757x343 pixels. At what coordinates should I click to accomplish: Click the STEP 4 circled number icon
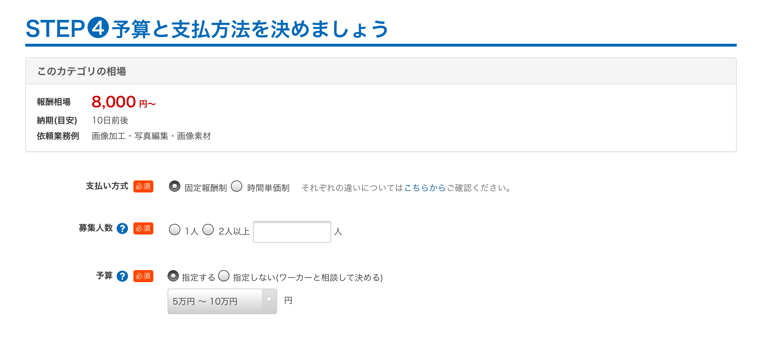[98, 27]
